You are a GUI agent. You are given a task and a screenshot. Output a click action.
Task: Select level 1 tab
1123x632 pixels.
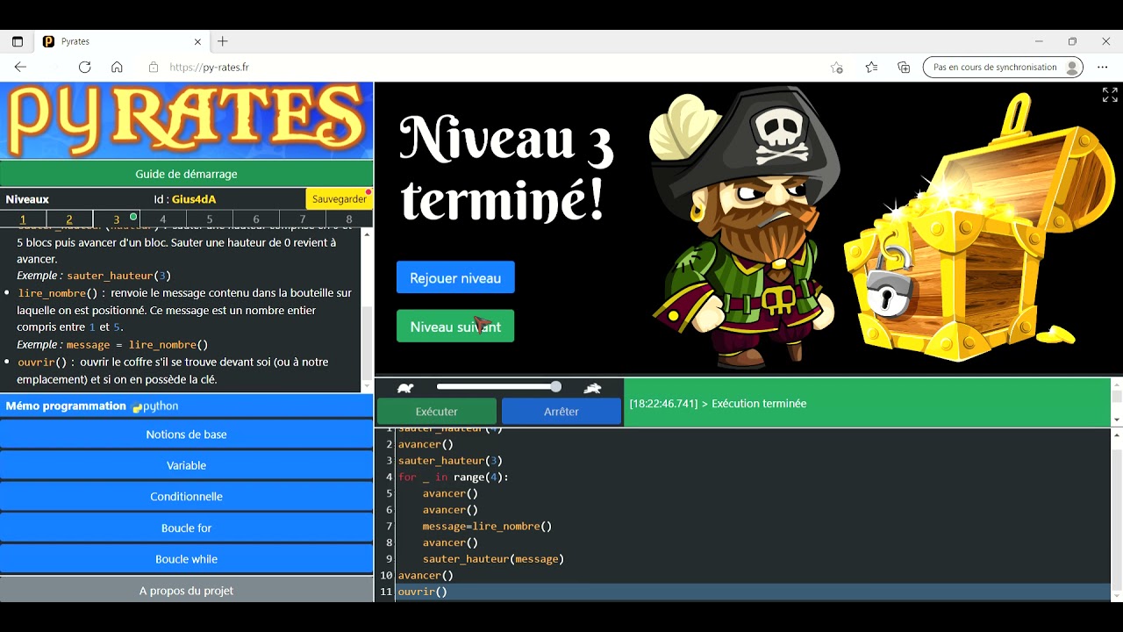pyautogui.click(x=23, y=219)
